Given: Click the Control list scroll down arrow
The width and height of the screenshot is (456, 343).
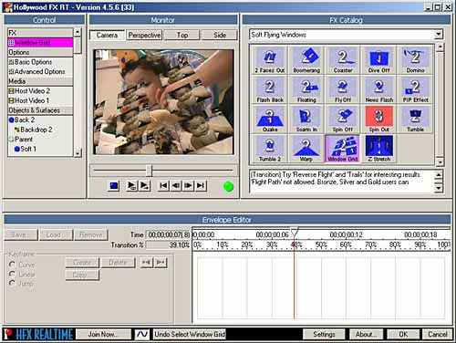Looking at the screenshot, I should 78,153.
